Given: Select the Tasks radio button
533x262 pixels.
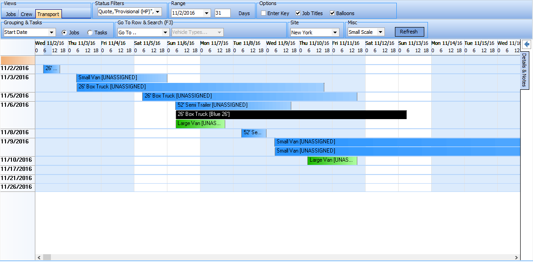Looking at the screenshot, I should pos(90,33).
